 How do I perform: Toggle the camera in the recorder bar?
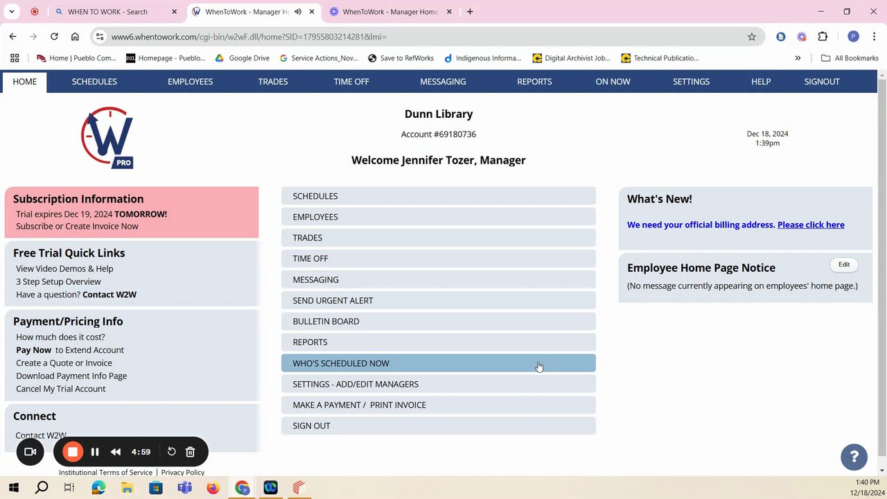30,452
